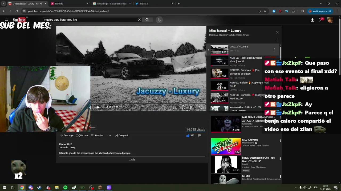Click the Shazam extension icon
This screenshot has height=191, width=341.
pos(274,11)
